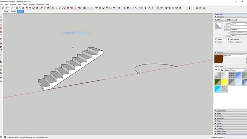Open the Select tab in Materials
The image size is (247, 139).
[217, 66]
